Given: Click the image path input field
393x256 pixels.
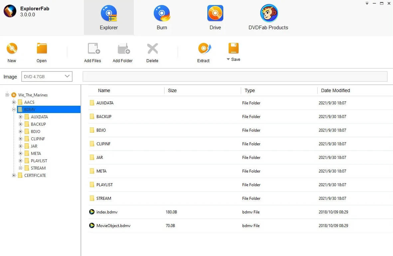Looking at the screenshot, I should coord(235,76).
